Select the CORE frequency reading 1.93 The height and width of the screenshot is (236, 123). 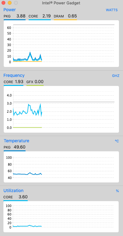(19, 82)
